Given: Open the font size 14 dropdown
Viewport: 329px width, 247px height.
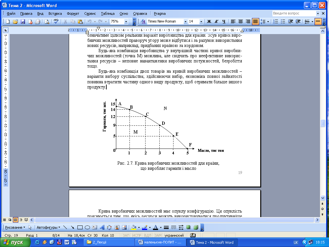Looking at the screenshot, I should point(201,22).
